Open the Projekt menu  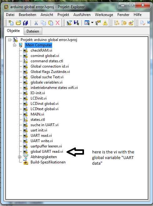point(63,15)
